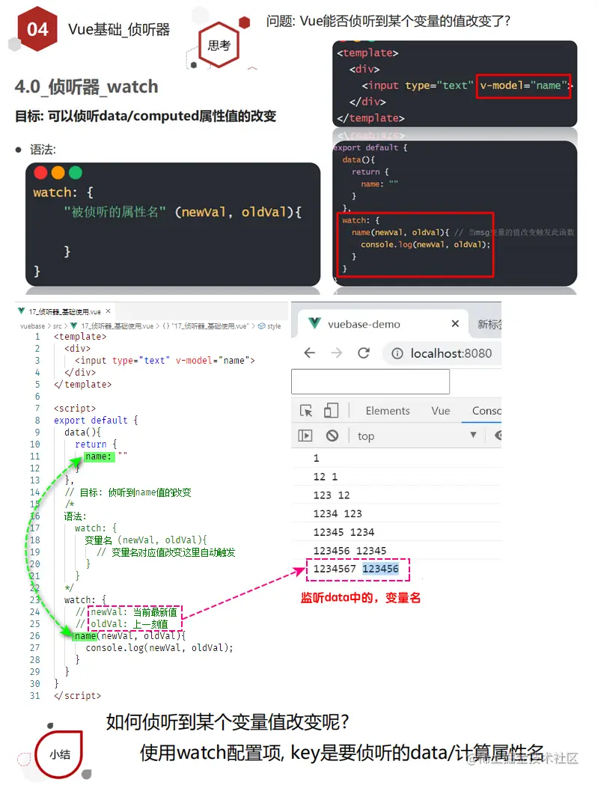Click src in the editor breadcrumb

57,326
